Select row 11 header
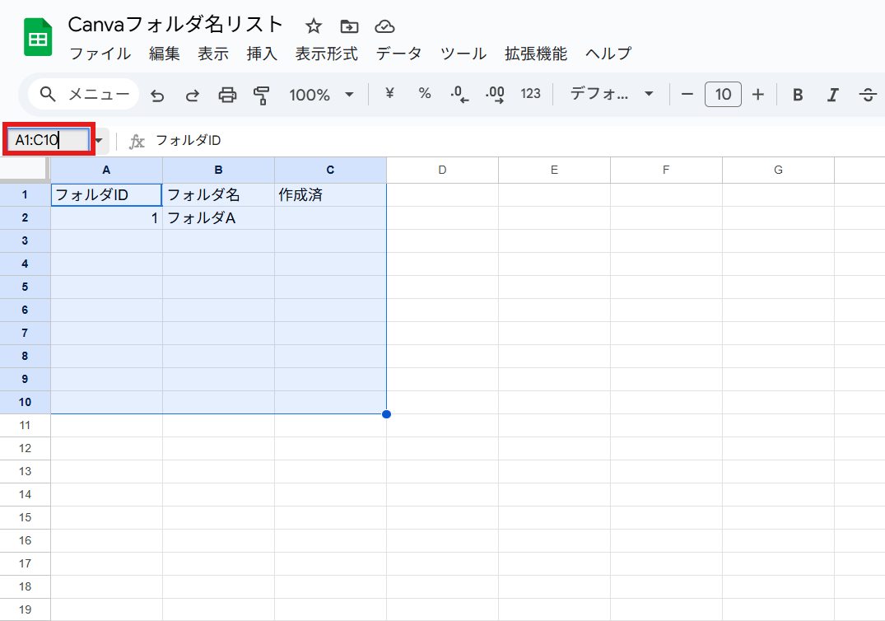This screenshot has width=885, height=621. (25, 425)
